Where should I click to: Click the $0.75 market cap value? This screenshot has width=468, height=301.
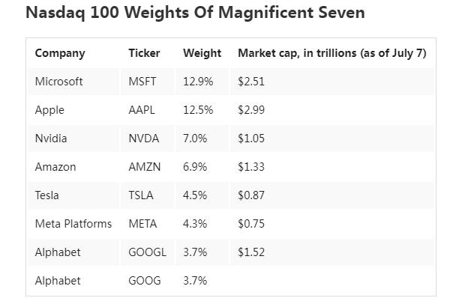tap(251, 224)
